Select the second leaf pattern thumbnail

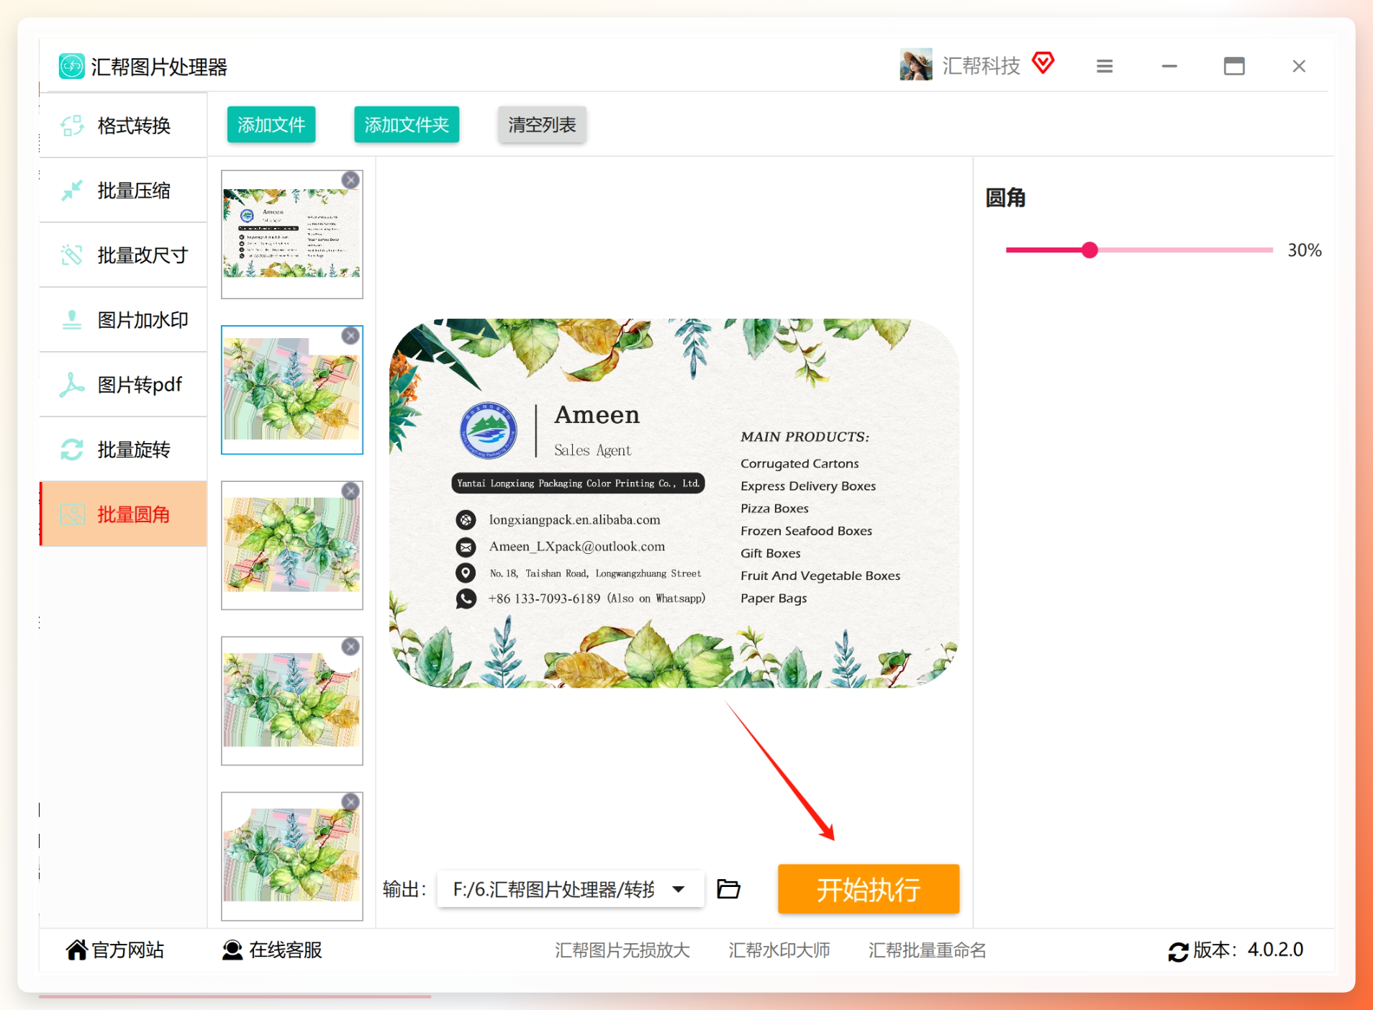pos(292,390)
